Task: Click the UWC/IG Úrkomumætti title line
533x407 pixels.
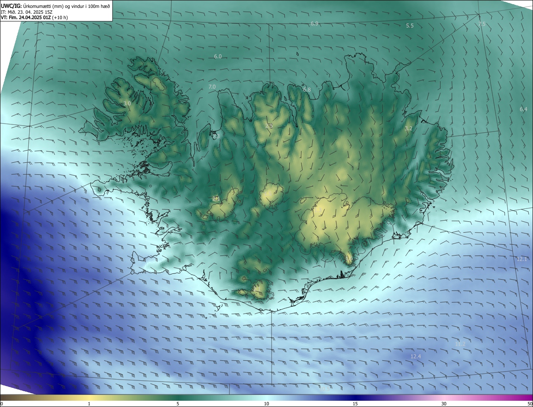Action: tap(55, 6)
